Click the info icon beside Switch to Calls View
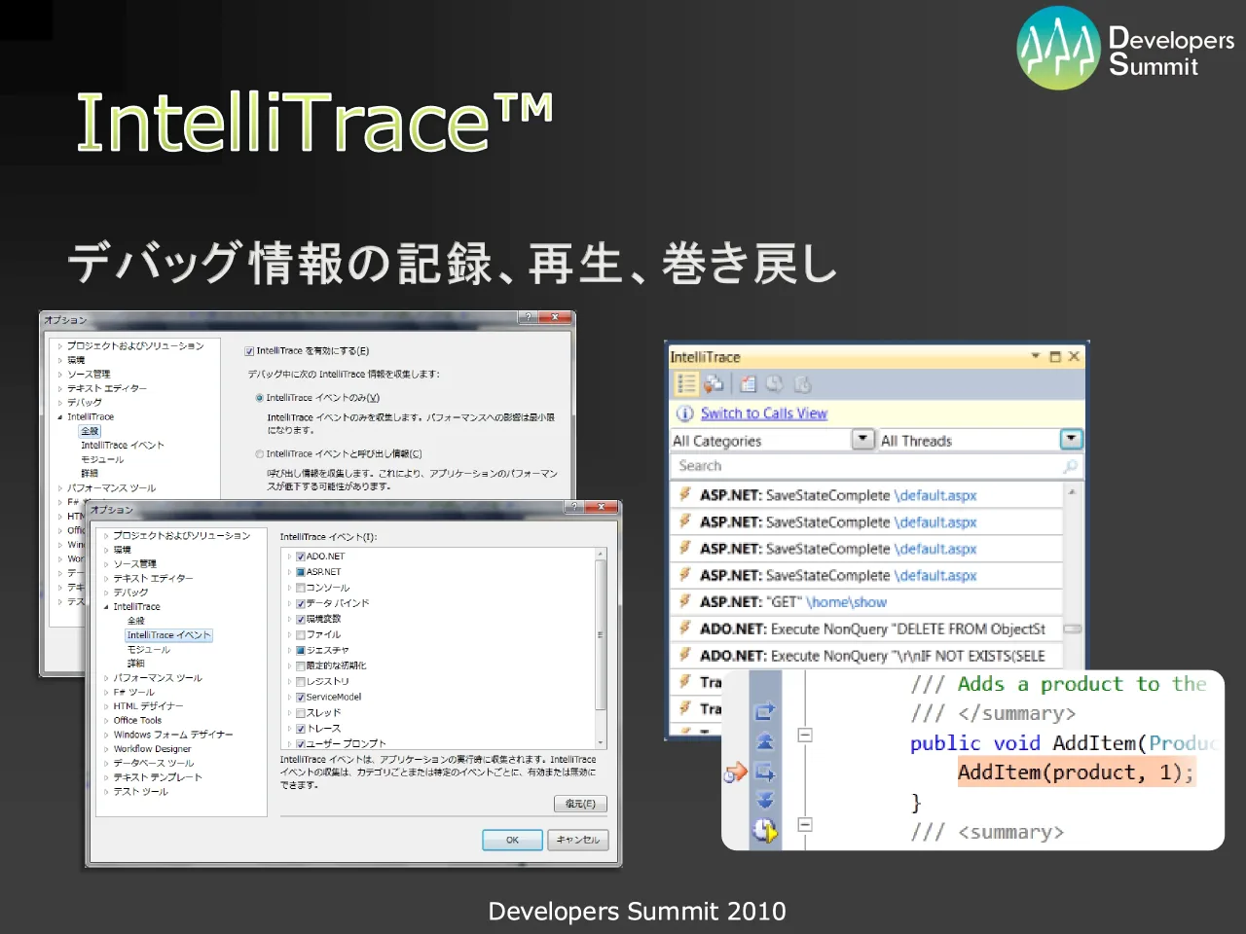The image size is (1246, 934). coord(684,413)
